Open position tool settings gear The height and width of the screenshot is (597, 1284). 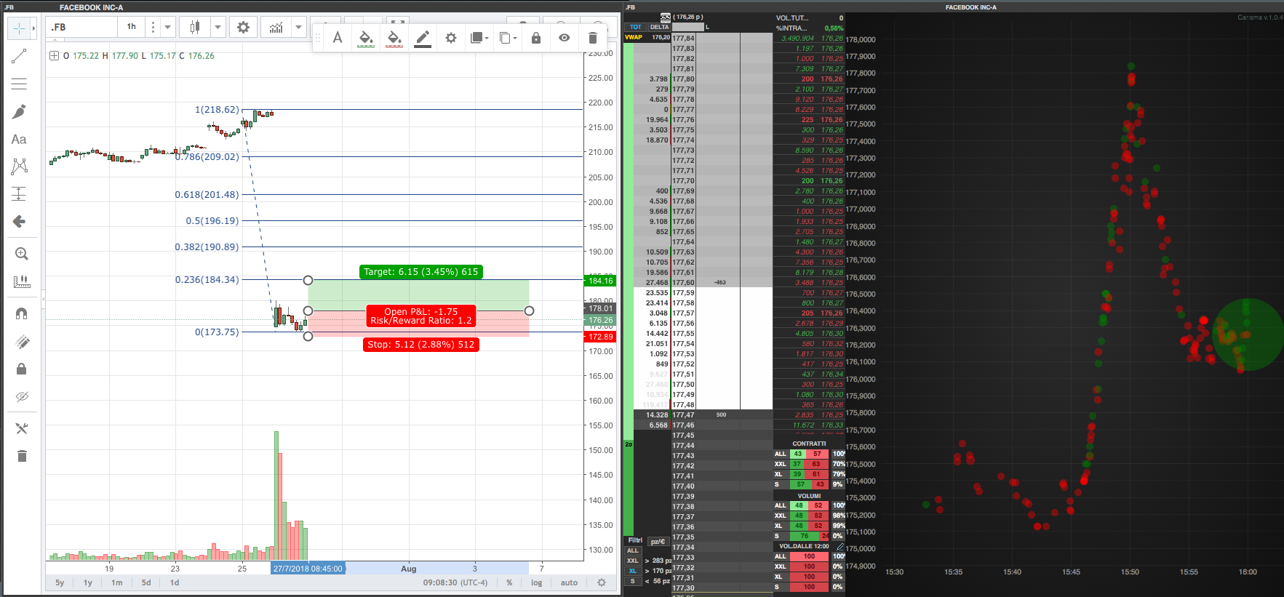(451, 38)
